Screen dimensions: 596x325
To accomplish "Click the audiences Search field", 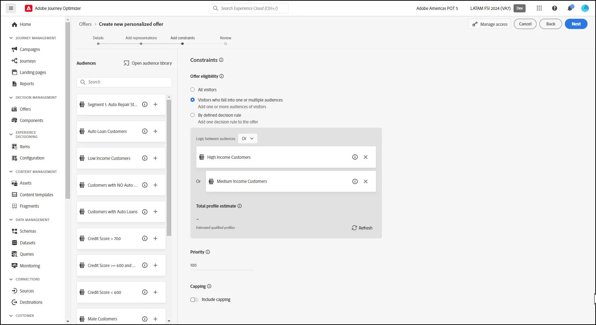I will tap(124, 82).
